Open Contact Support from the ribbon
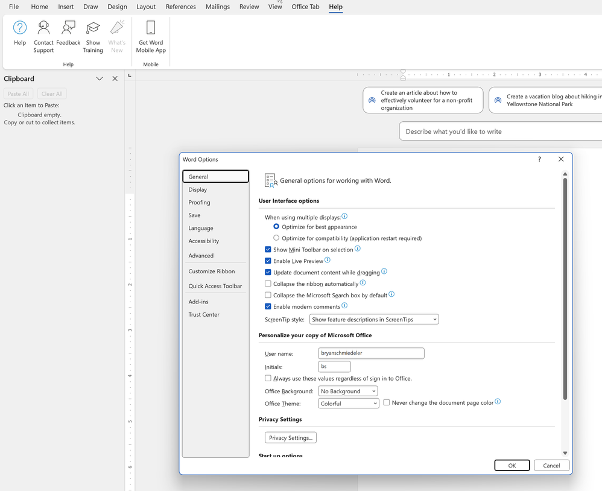This screenshot has width=602, height=491. [43, 28]
